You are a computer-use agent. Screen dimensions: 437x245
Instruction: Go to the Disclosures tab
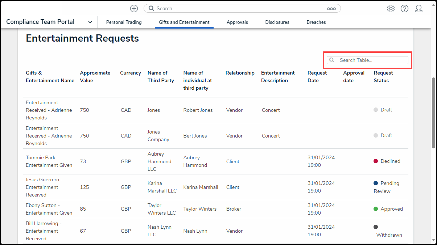(x=277, y=22)
